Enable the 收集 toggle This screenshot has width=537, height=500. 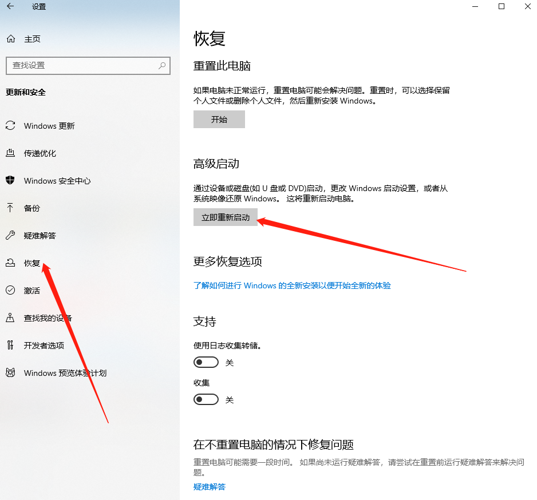click(x=206, y=399)
